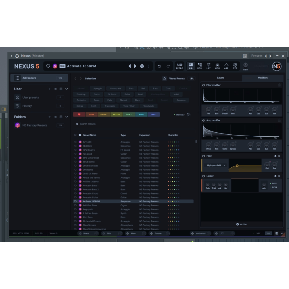This screenshot has height=289, width=289.
Task: Select the DARK character color tag
Action: tap(91, 114)
